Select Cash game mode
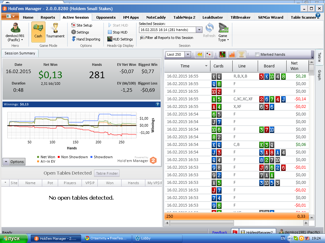 [x=38, y=32]
